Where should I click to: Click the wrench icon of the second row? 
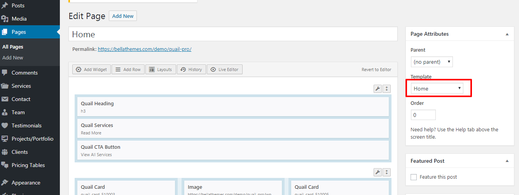[377, 172]
